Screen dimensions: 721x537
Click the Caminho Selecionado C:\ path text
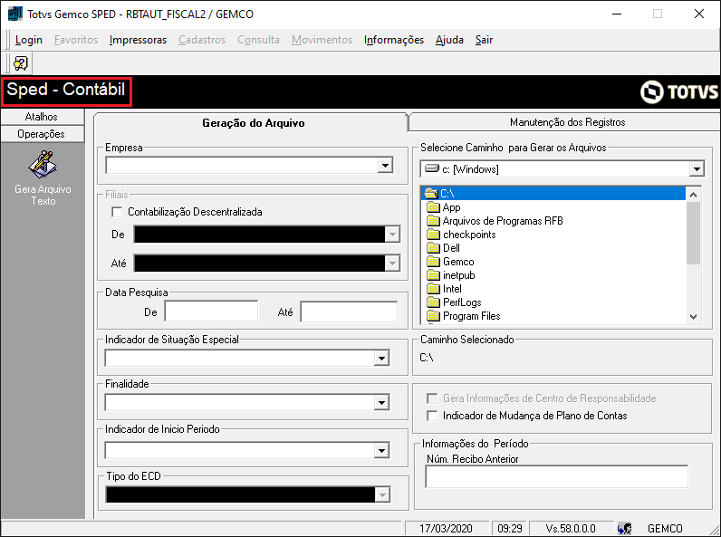[427, 357]
